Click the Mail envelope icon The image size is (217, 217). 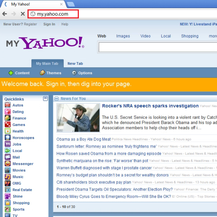[8, 157]
